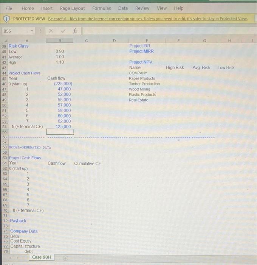Click the Timber Production cell

click(x=144, y=84)
